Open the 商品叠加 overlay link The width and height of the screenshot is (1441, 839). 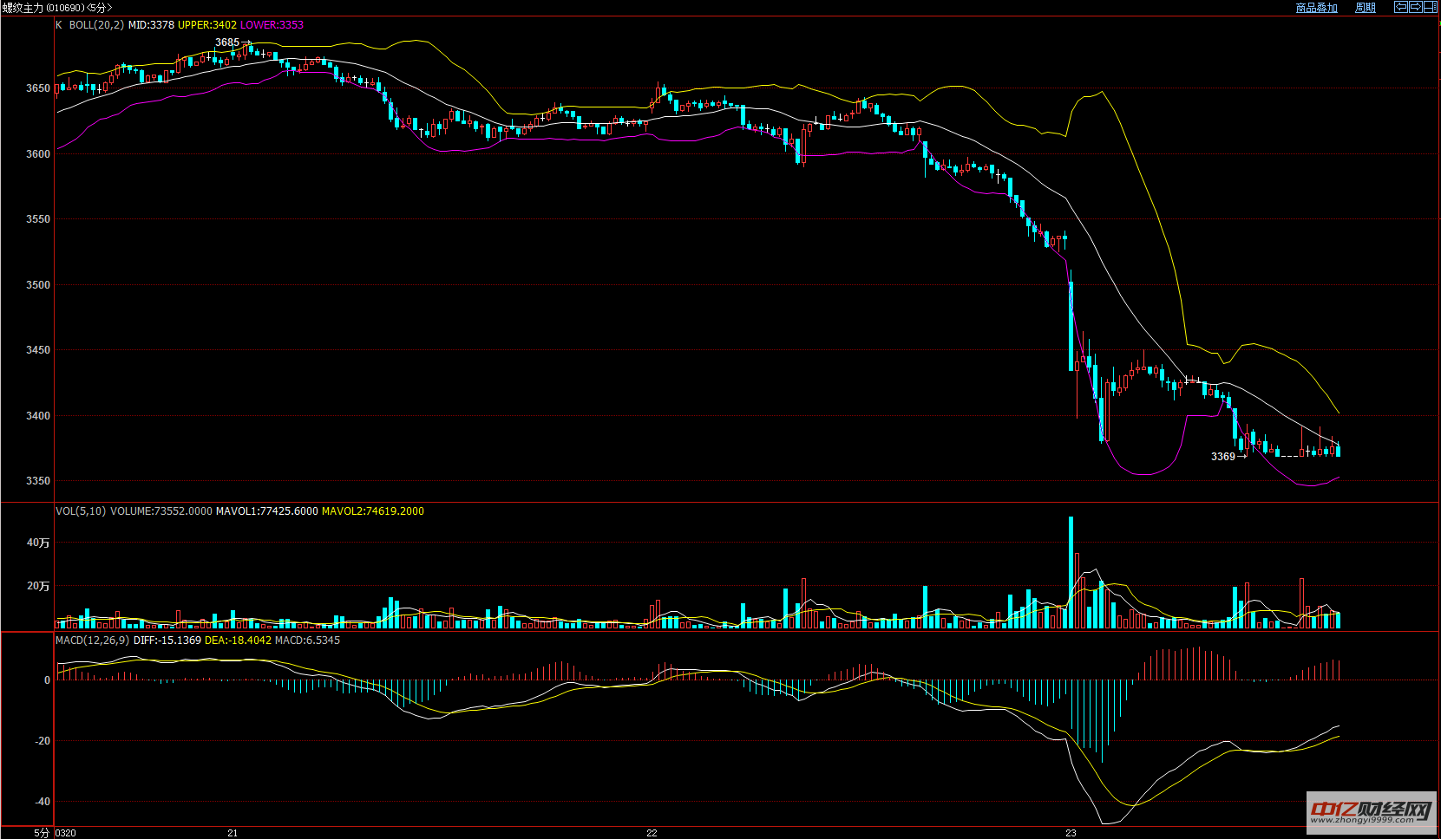click(1316, 8)
